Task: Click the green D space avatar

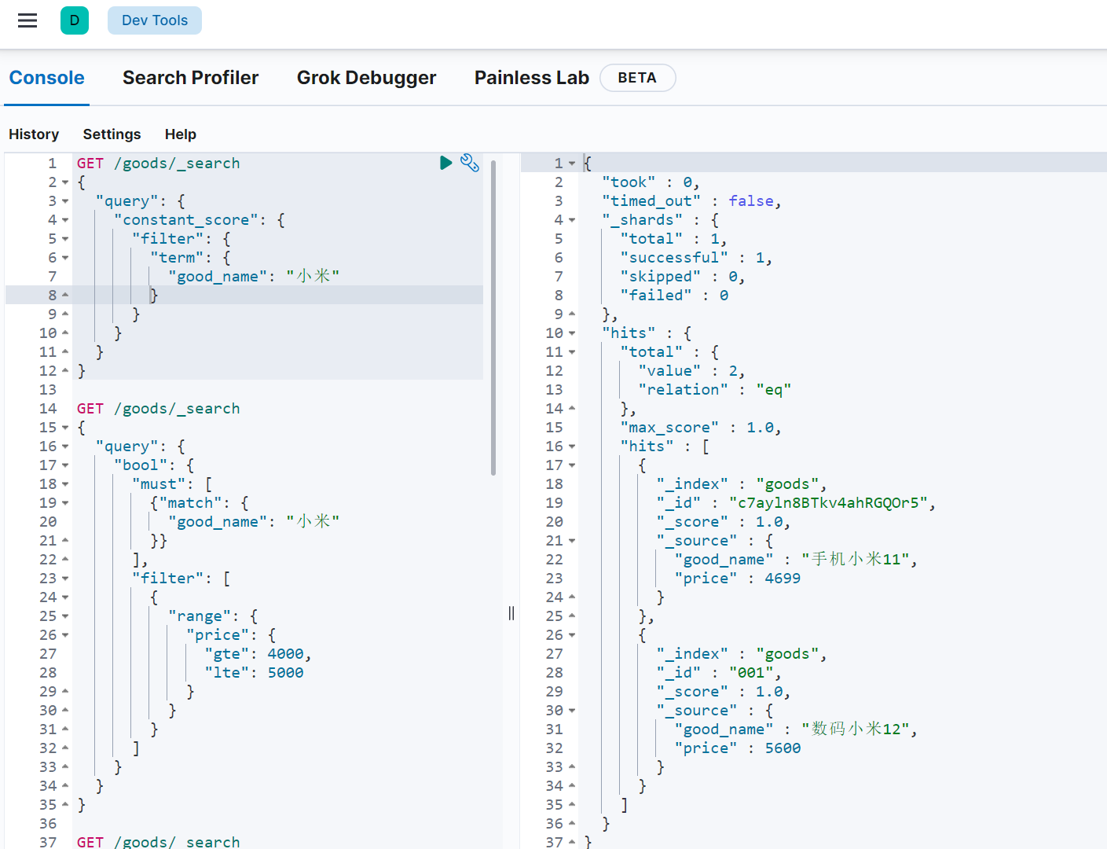Action: (x=75, y=20)
